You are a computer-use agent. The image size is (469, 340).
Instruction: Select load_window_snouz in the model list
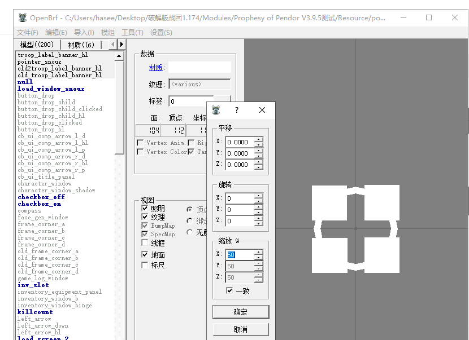point(51,89)
